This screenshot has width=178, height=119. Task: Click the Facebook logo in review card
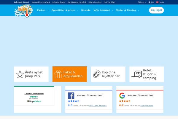(71, 95)
